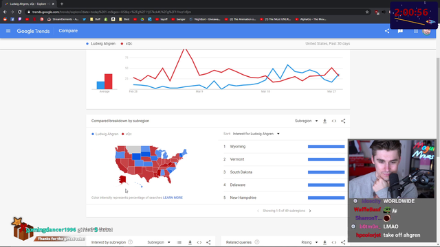The width and height of the screenshot is (440, 247).
Task: Open the Buff bookmark folder
Action: point(95,19)
